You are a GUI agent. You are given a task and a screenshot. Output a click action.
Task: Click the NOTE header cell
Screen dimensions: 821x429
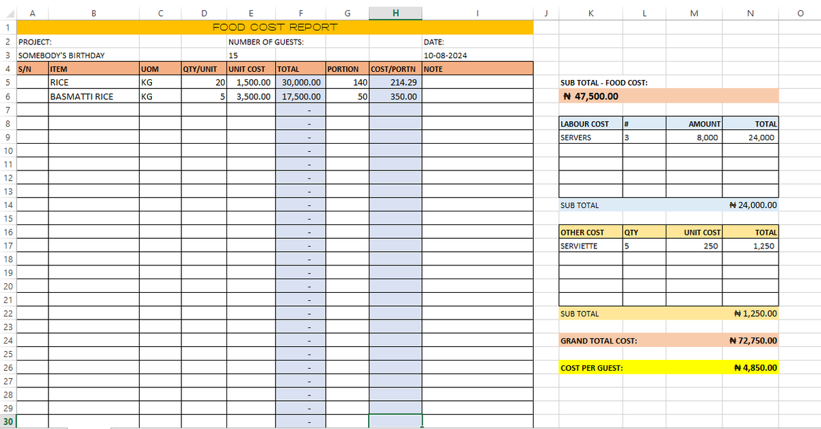coord(477,69)
